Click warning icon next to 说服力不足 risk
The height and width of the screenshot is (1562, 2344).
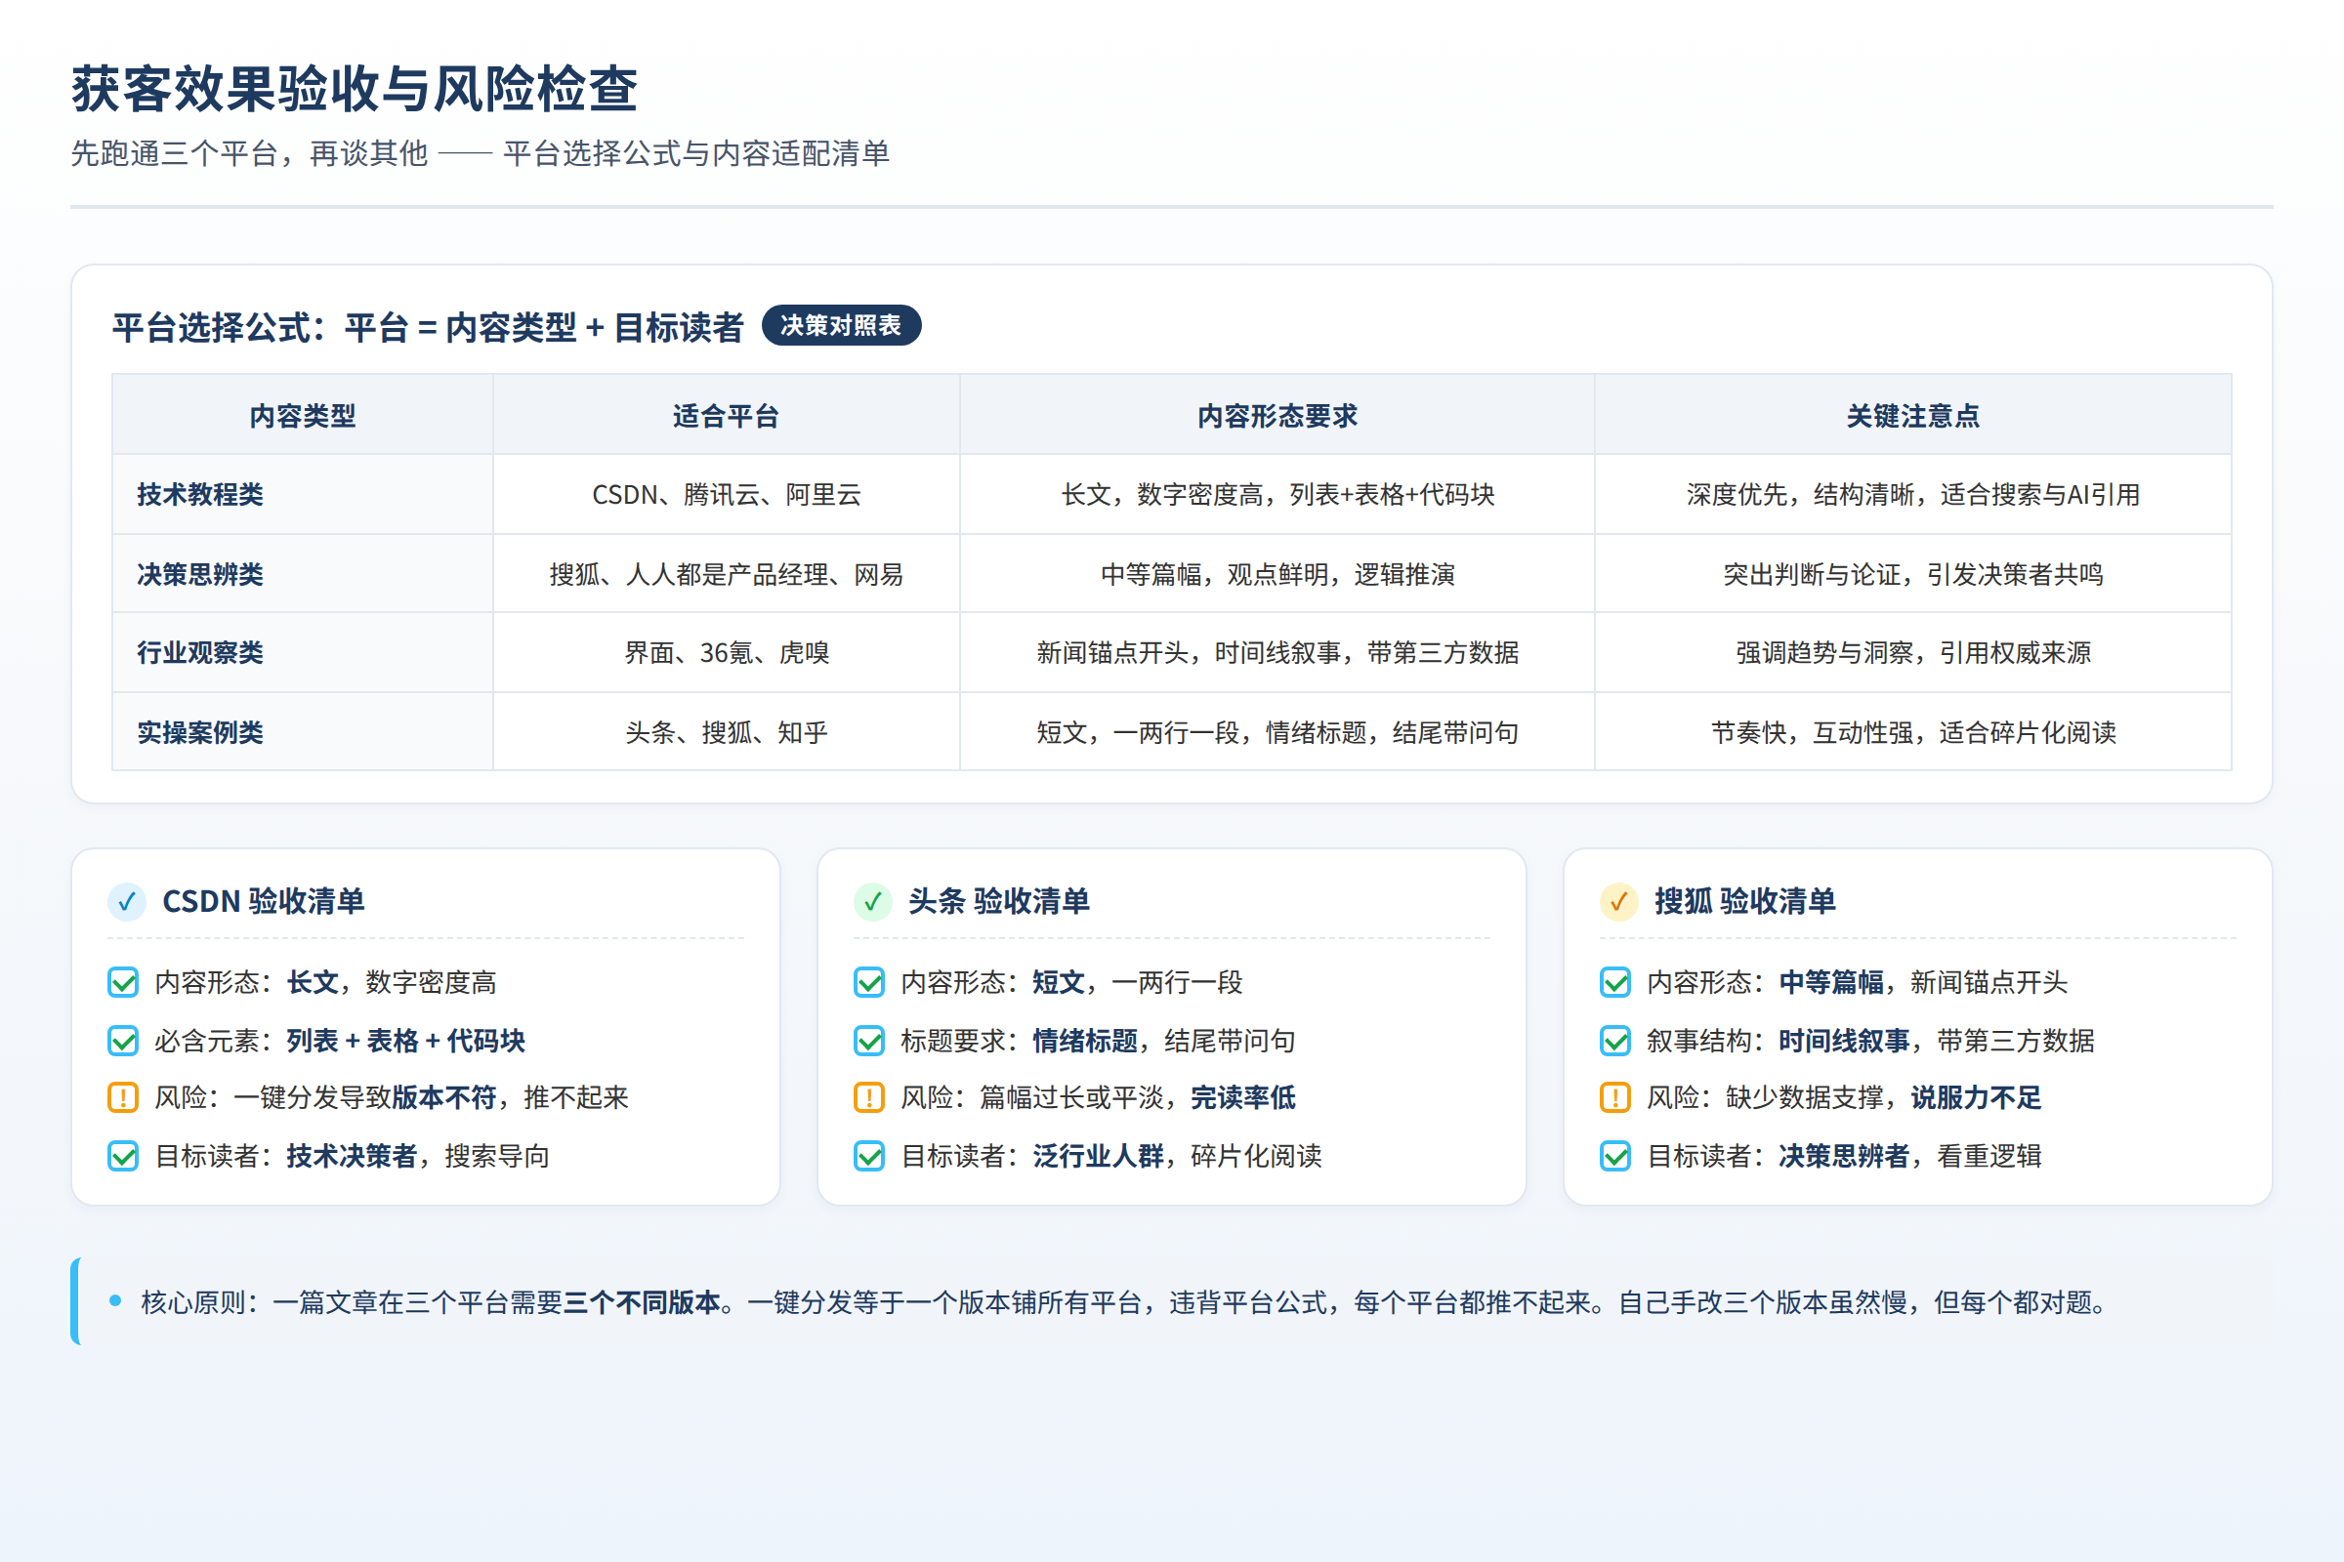coord(1614,1097)
